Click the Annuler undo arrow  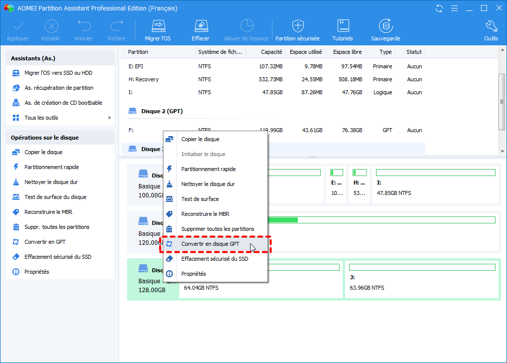84,30
